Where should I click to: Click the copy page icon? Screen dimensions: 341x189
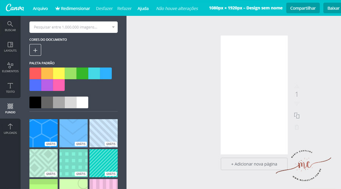pyautogui.click(x=297, y=116)
